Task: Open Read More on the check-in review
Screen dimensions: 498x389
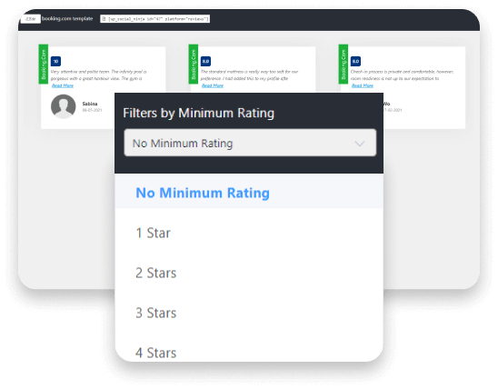Action: [x=363, y=85]
